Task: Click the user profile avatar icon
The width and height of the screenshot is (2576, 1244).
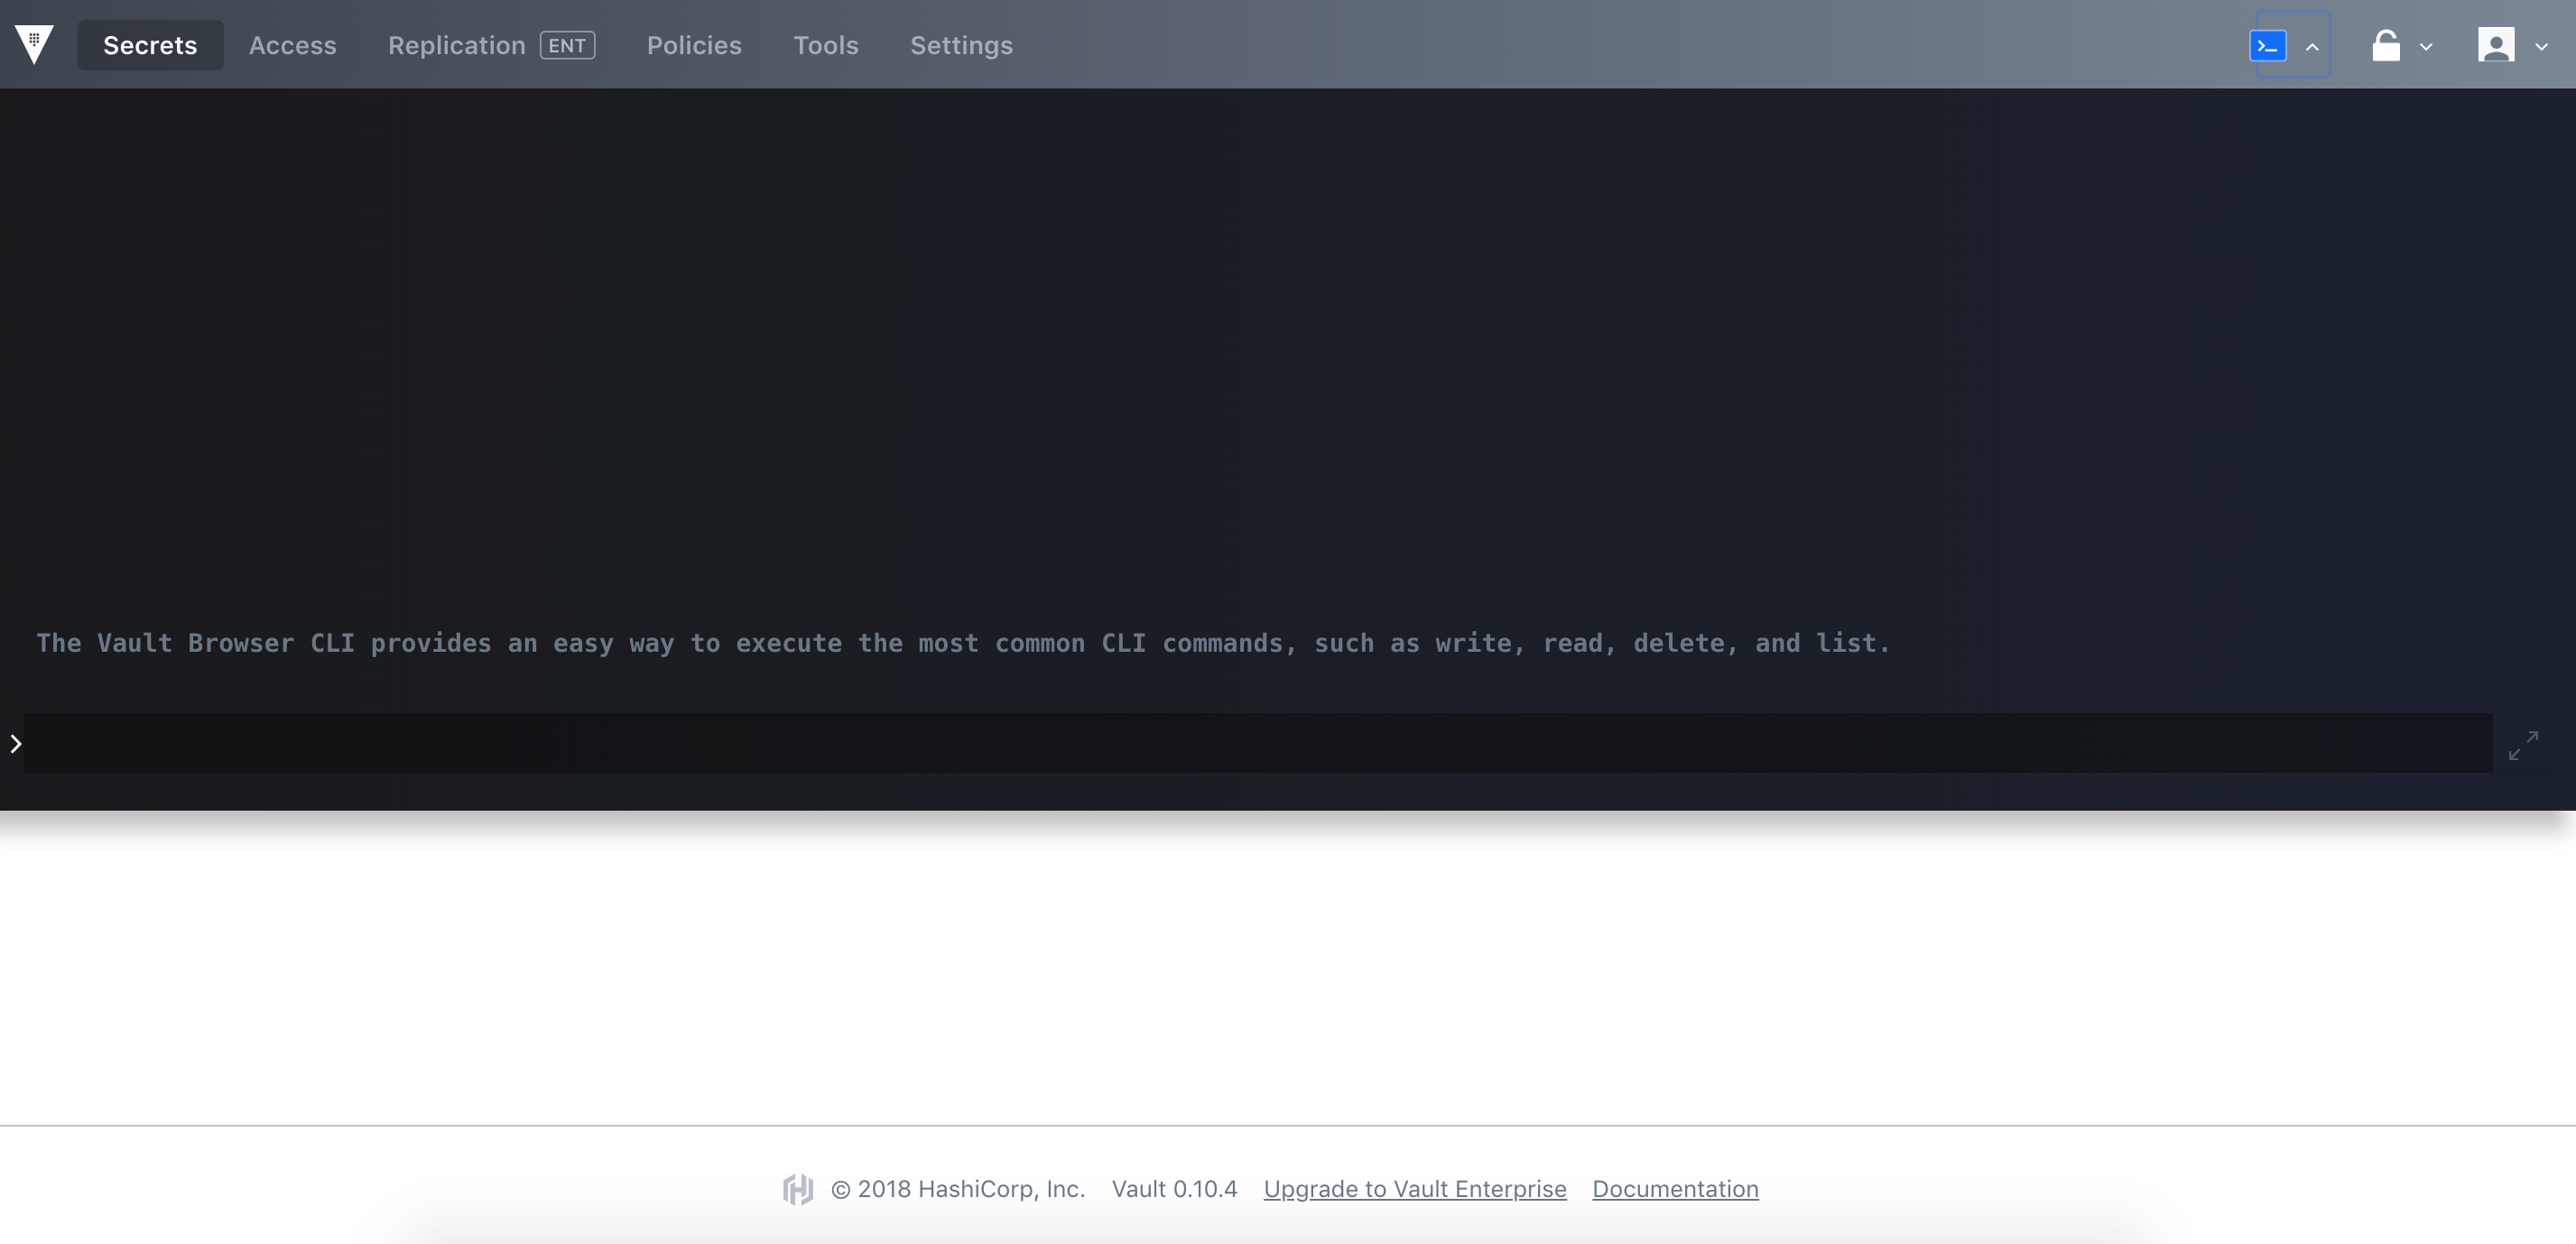Action: coord(2495,45)
